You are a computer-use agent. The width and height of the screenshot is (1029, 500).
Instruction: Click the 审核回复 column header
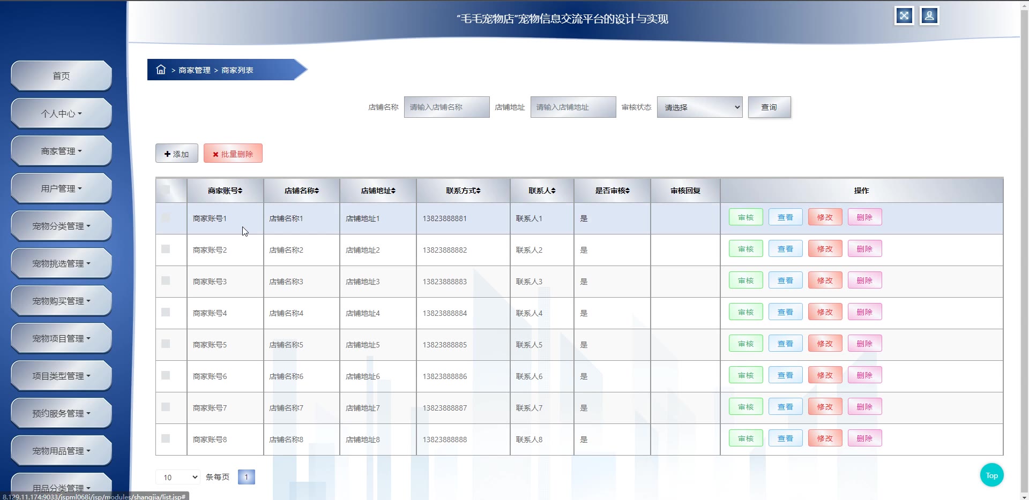(x=685, y=191)
